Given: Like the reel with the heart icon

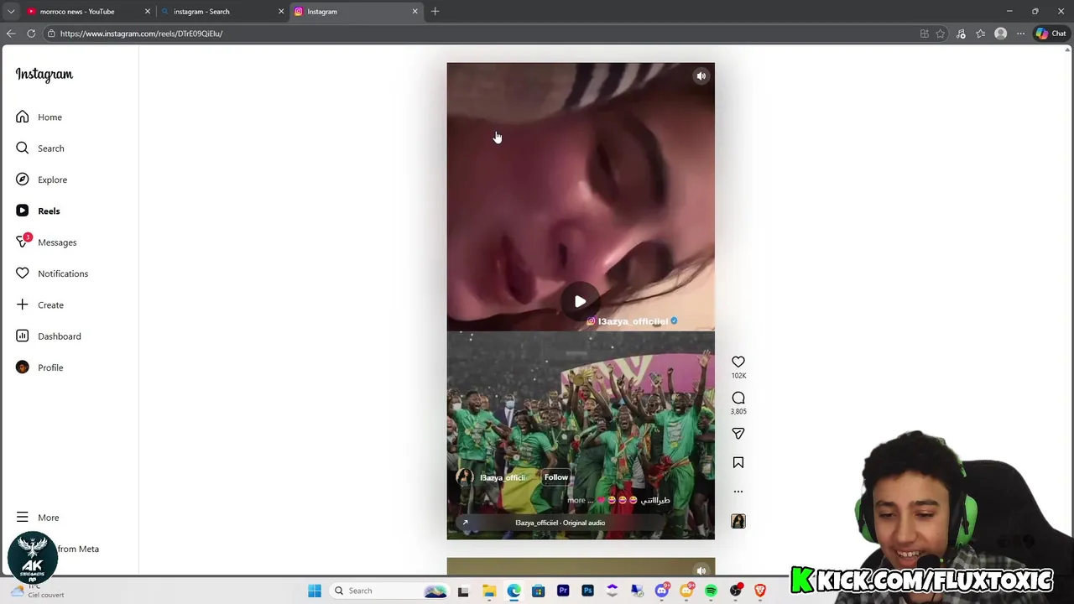Looking at the screenshot, I should [x=738, y=362].
